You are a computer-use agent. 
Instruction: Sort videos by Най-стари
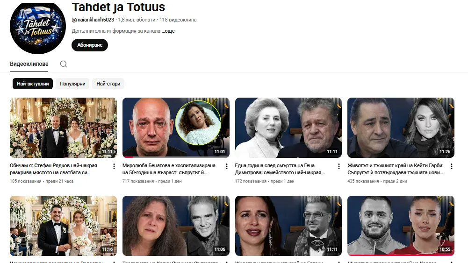(108, 84)
